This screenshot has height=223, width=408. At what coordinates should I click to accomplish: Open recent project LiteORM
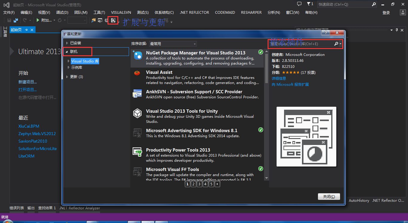coord(27,156)
